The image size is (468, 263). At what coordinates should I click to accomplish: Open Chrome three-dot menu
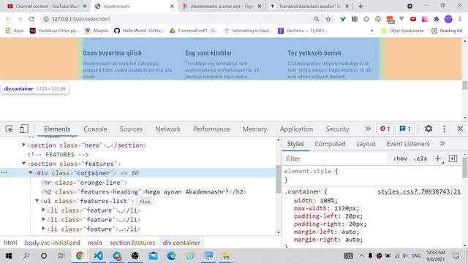point(460,19)
